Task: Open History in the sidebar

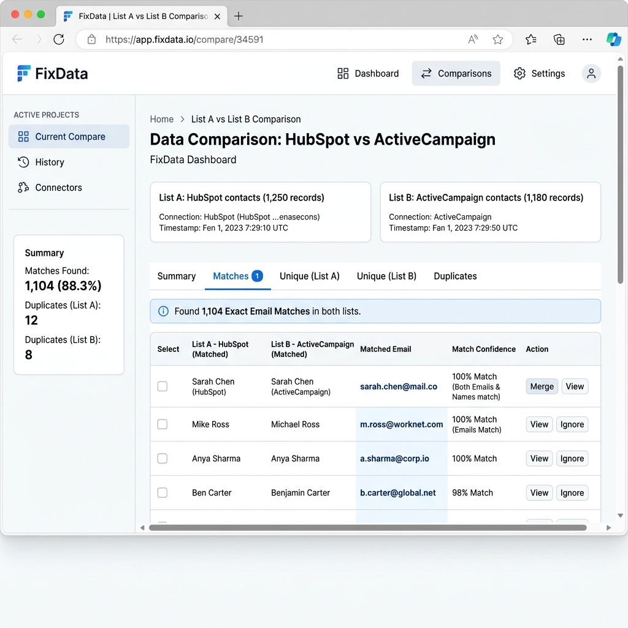Action: point(41,162)
